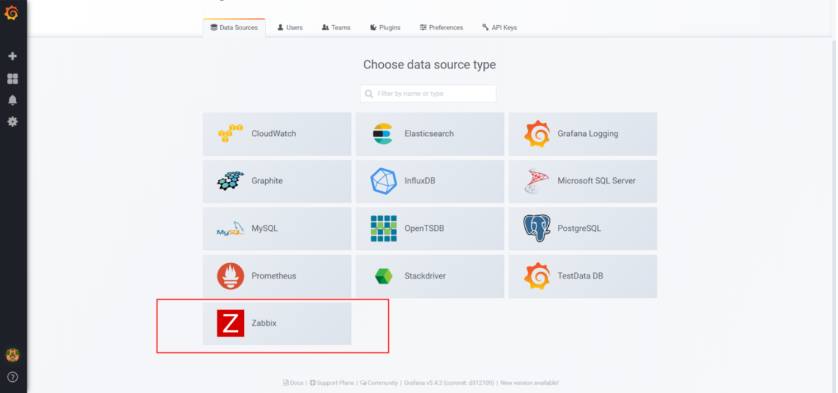The image size is (838, 393).
Task: Click the CloudWatch logo icon
Action: coord(230,134)
